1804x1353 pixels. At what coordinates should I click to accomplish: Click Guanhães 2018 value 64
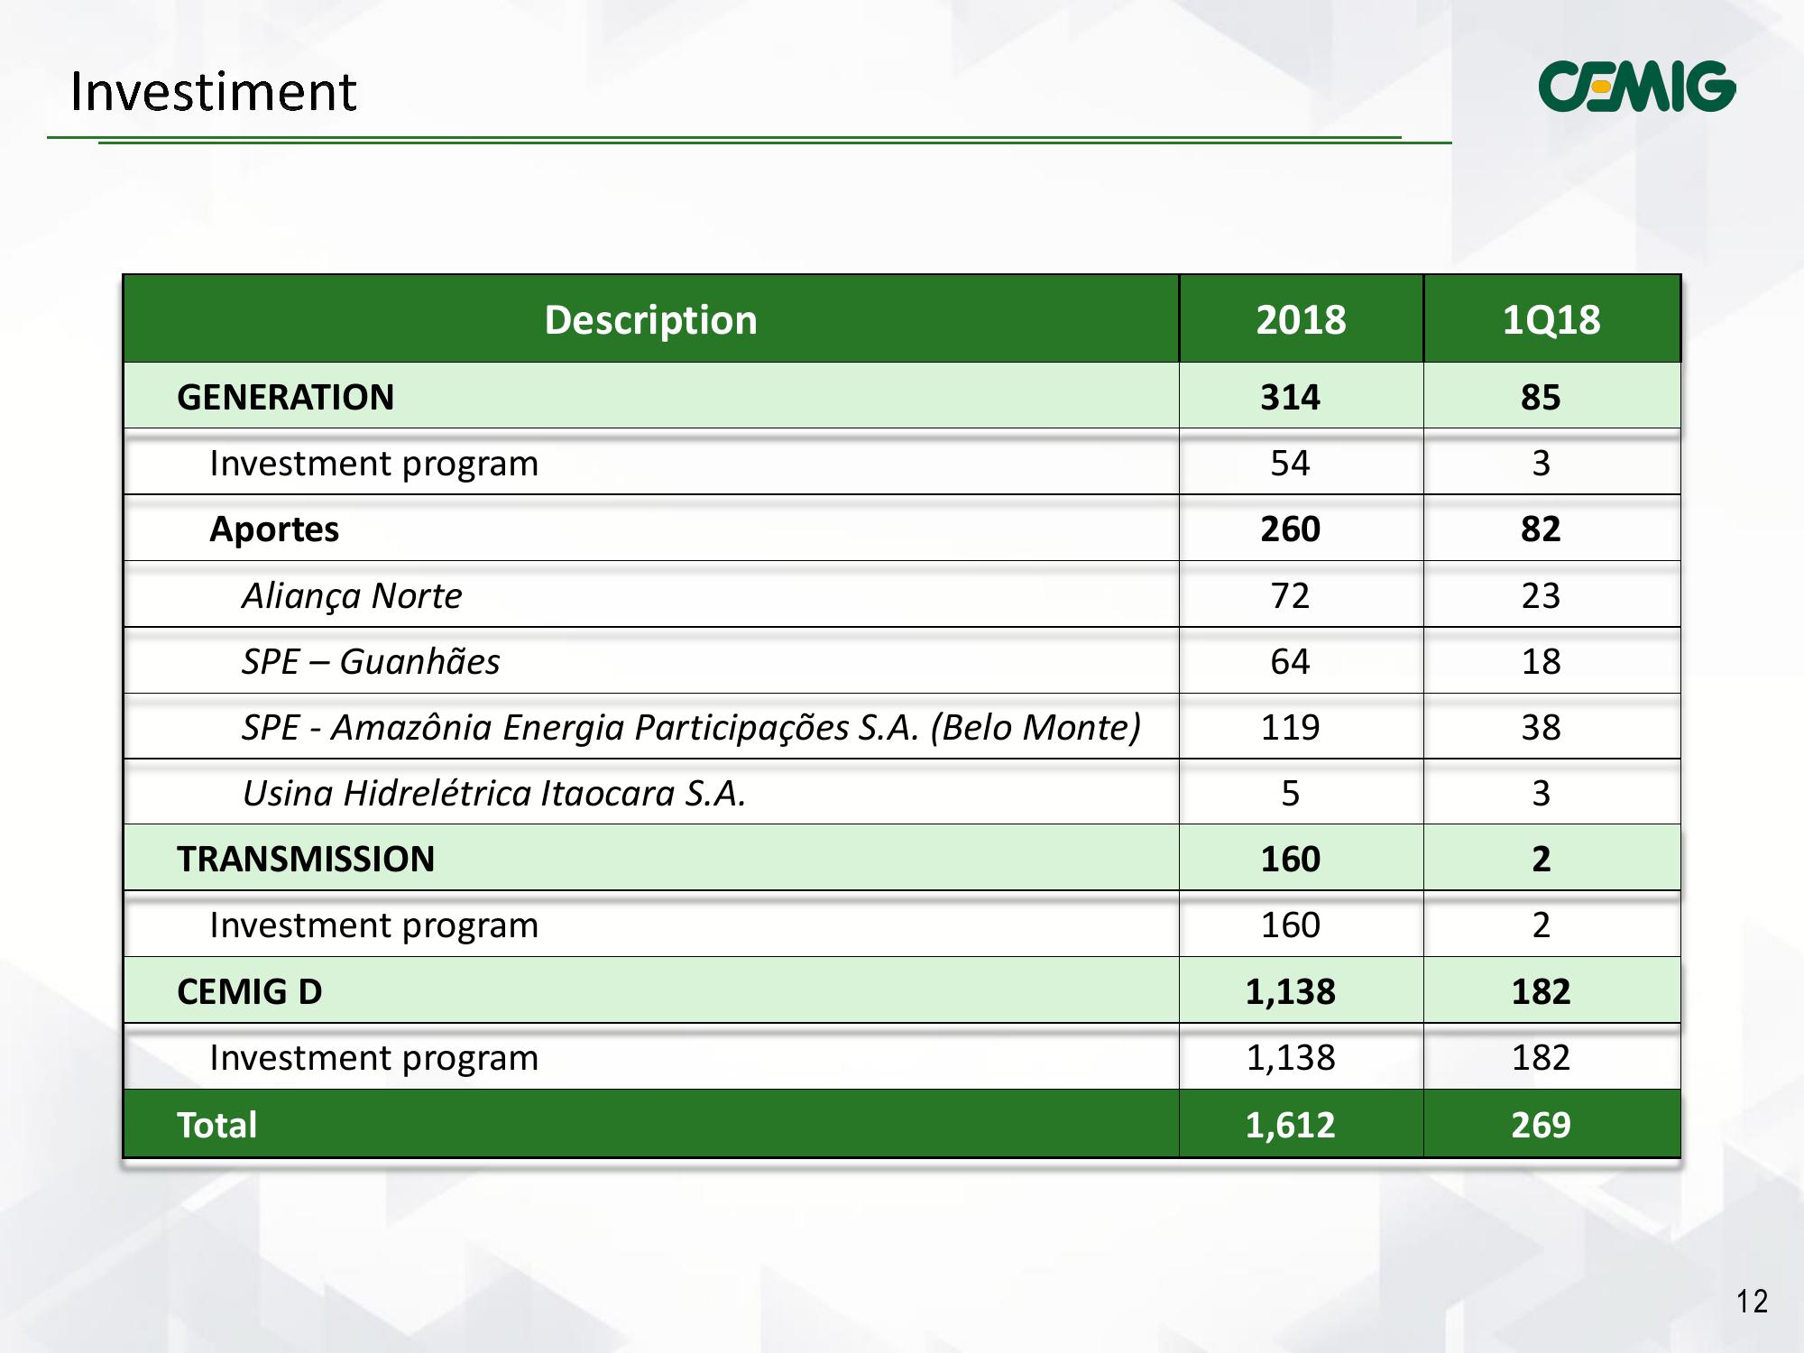click(x=1290, y=661)
